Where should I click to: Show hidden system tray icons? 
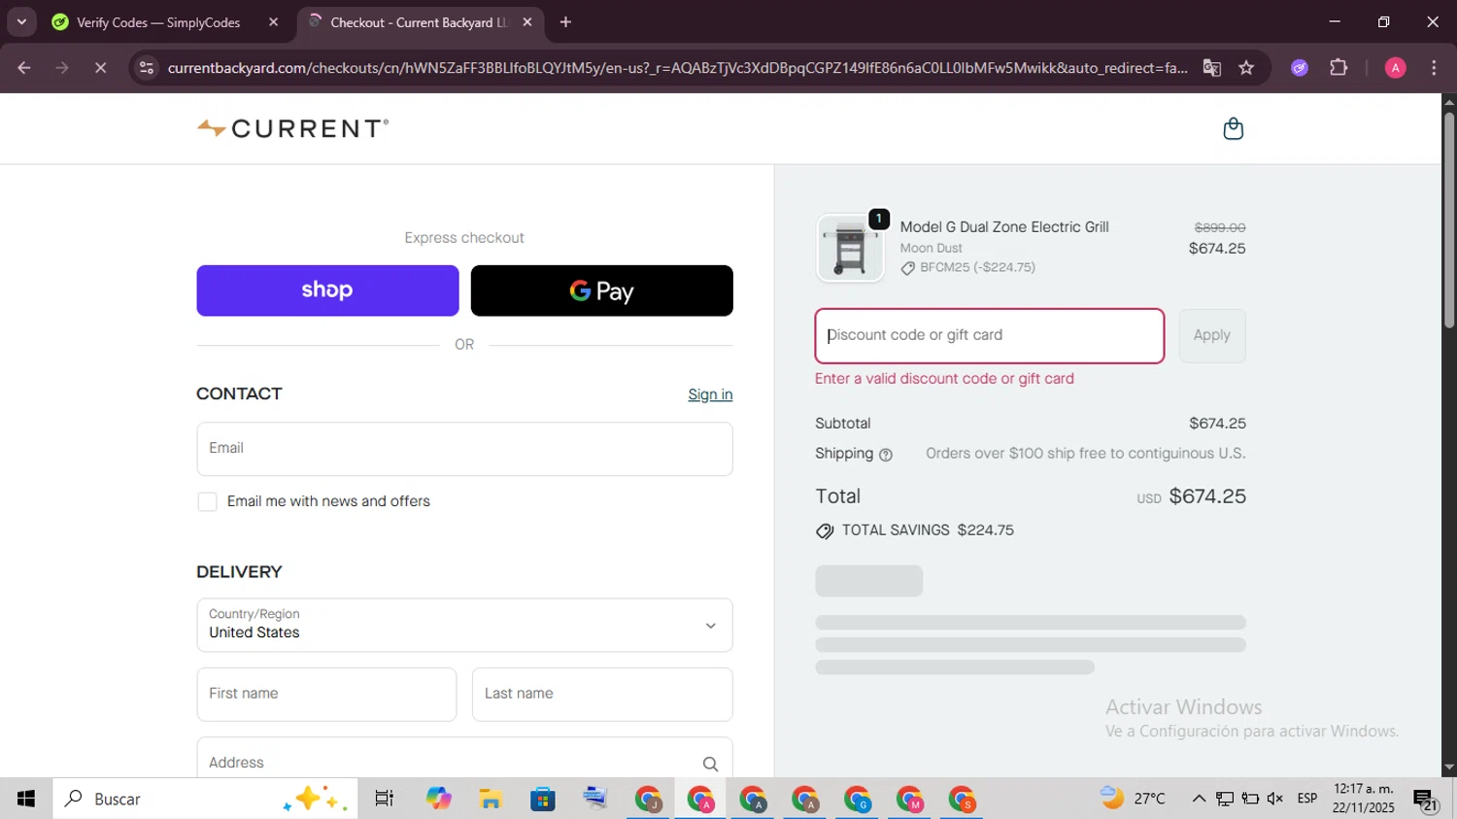click(x=1199, y=799)
